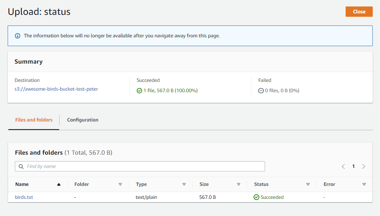The width and height of the screenshot is (380, 216).
Task: Open the awesome-birds-bucket-test-peter destination link
Action: (x=56, y=90)
